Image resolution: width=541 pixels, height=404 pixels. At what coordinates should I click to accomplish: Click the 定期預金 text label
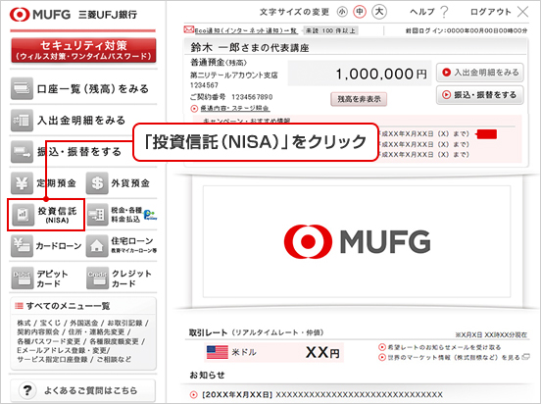56,183
